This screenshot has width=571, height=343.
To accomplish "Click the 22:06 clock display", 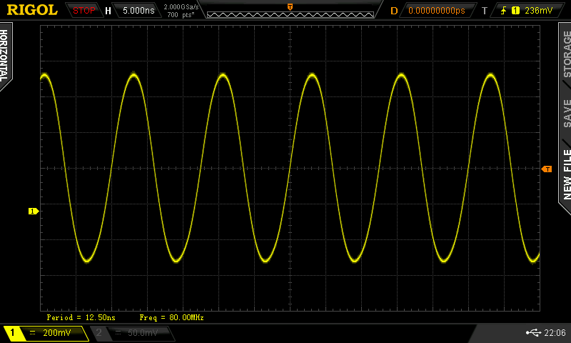I will [x=555, y=332].
